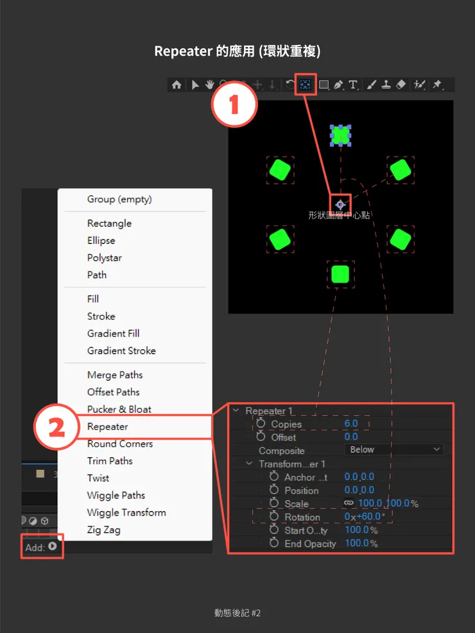Viewport: 475px width, 633px height.
Task: Select the Clone Stamp tool
Action: pos(386,85)
